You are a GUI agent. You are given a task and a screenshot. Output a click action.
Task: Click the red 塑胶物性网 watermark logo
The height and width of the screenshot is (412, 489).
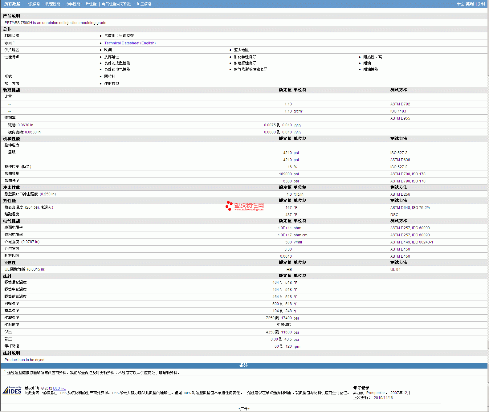point(245,206)
